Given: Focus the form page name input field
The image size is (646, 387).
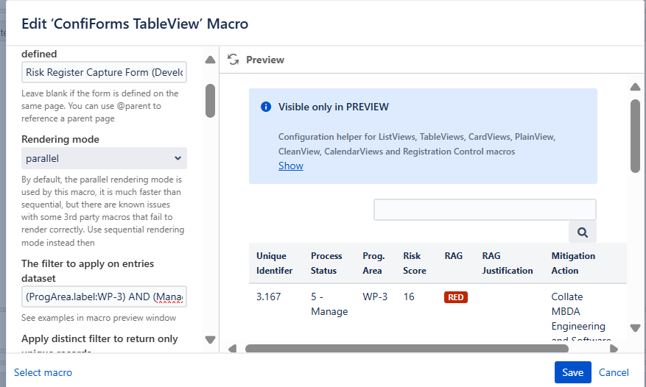Looking at the screenshot, I should pyautogui.click(x=105, y=72).
